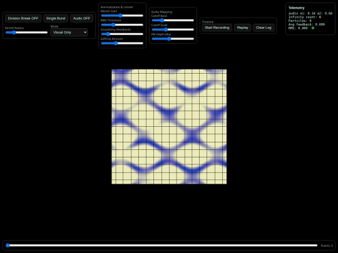
Task: Click the Telemetry heading
Action: point(297,7)
